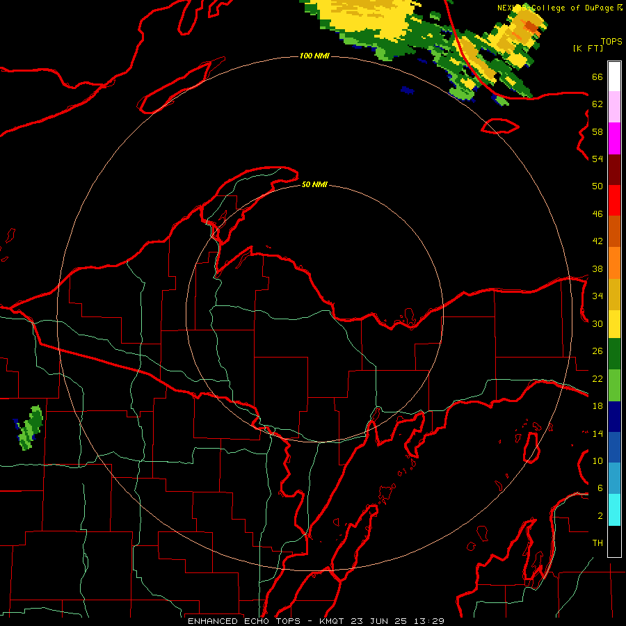Click the legend value "50"
Screen dimensions: 626x626
click(597, 186)
